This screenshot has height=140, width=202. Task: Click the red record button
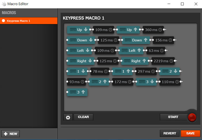click(192, 117)
